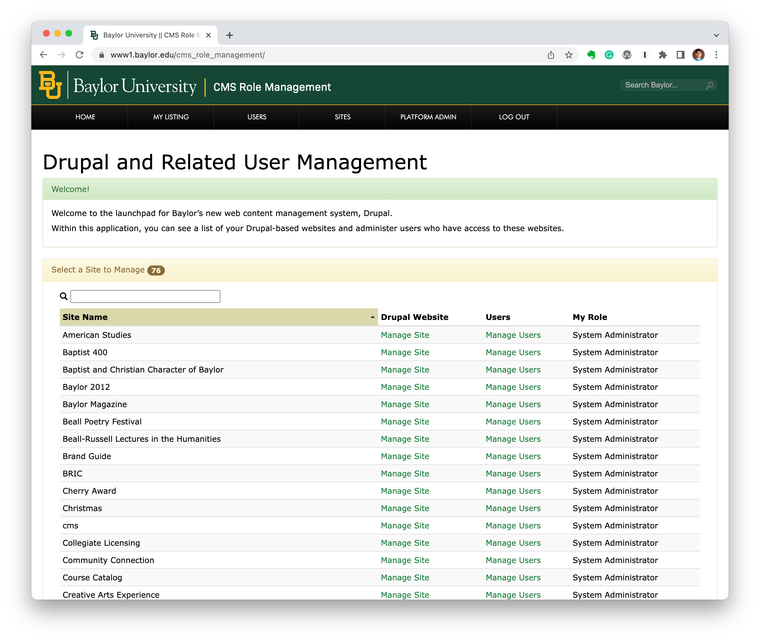The height and width of the screenshot is (641, 760).
Task: Click the share icon in the address bar
Action: pyautogui.click(x=551, y=55)
